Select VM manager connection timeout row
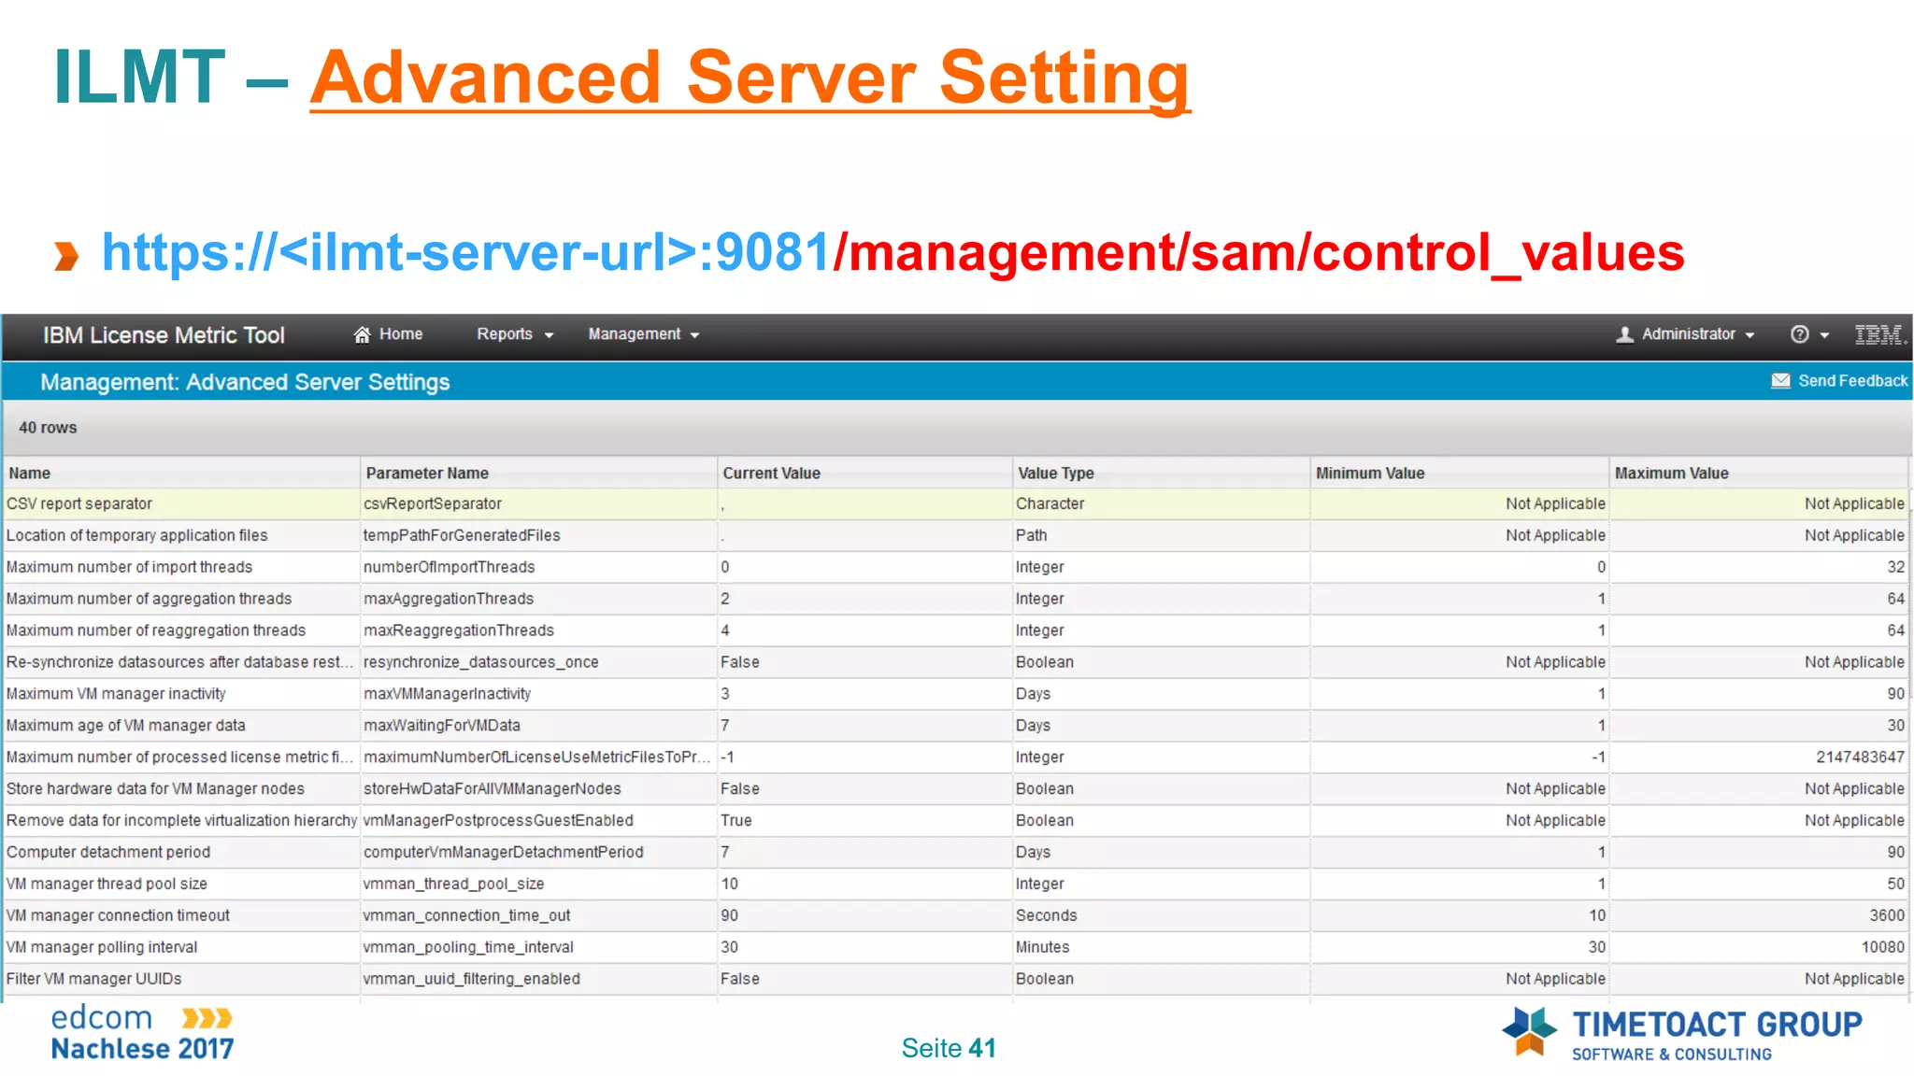The image size is (1914, 1076). [955, 916]
